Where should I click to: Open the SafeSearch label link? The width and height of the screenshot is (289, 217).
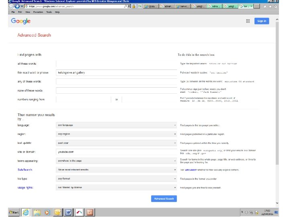tap(25, 170)
